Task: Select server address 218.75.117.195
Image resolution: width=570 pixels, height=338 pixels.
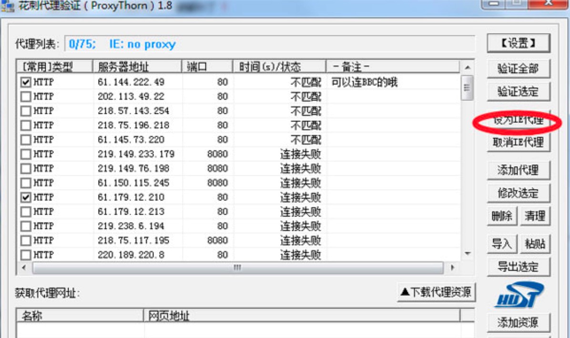Action: click(x=134, y=241)
